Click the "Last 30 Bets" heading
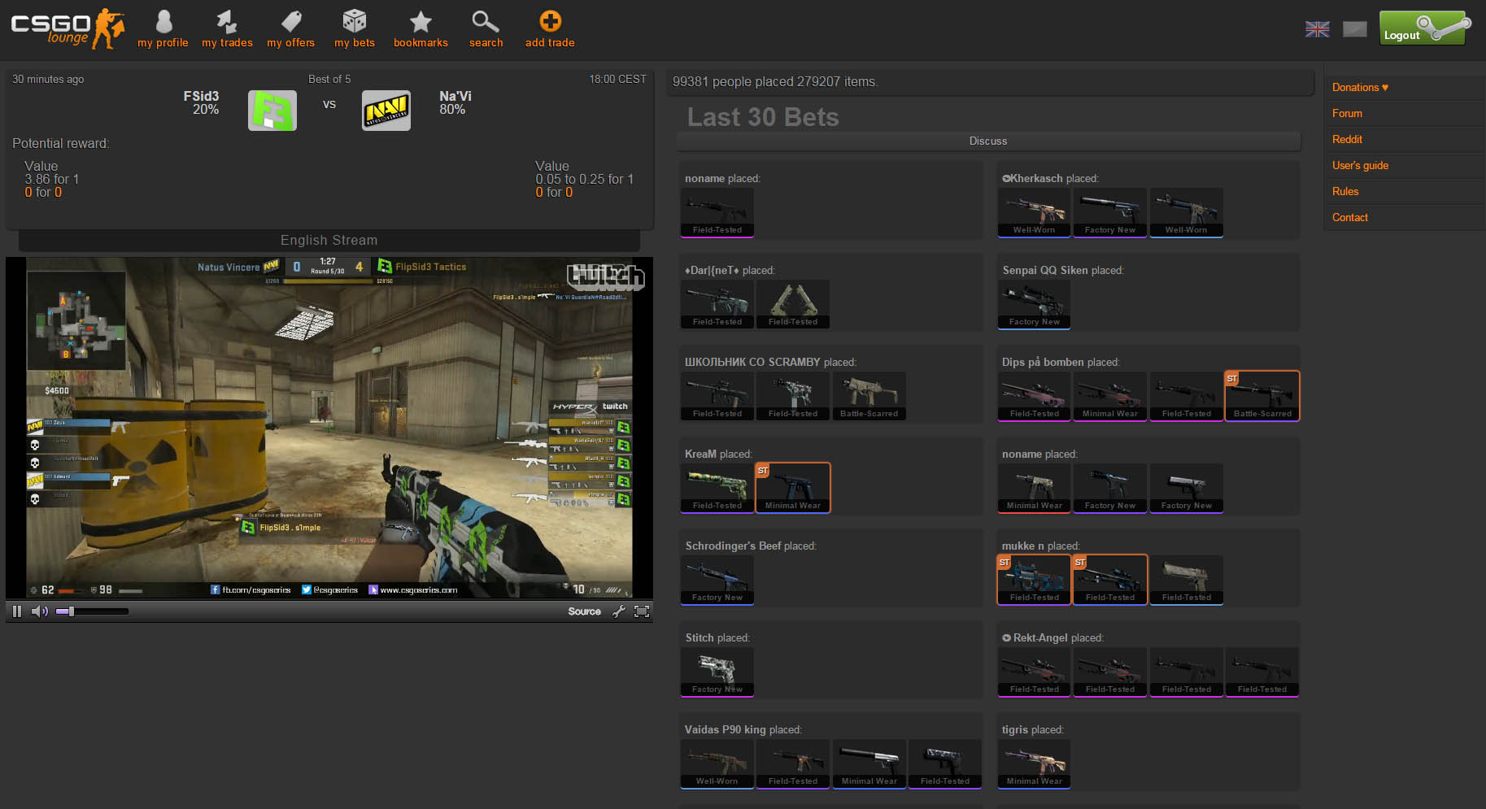The height and width of the screenshot is (809, 1486). (763, 117)
